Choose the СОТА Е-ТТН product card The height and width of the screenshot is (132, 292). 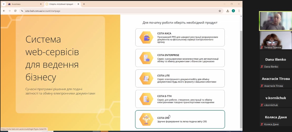tap(180, 99)
